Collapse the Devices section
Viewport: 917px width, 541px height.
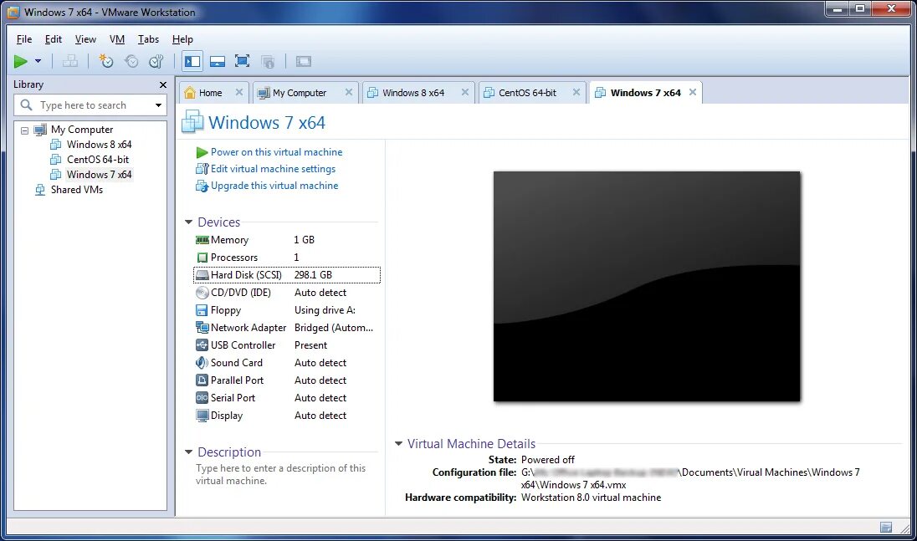coord(188,222)
